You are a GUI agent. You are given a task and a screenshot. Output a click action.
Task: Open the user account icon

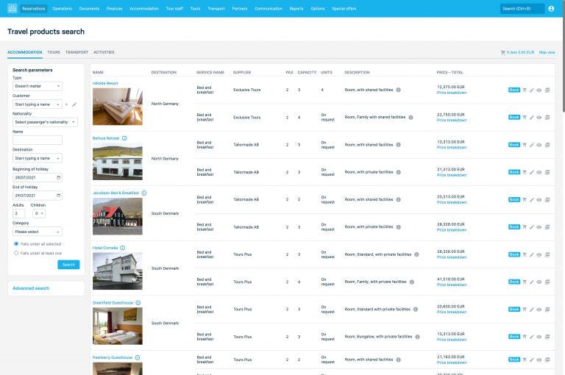551,9
